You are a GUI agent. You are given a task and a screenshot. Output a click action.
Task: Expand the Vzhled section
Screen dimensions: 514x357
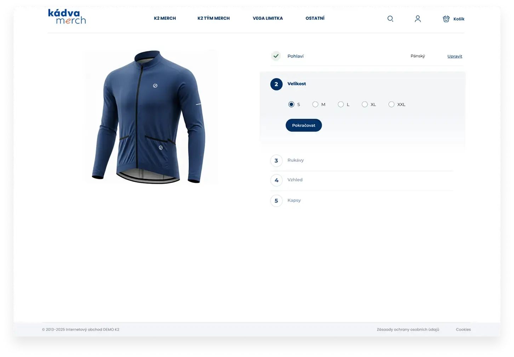point(295,180)
